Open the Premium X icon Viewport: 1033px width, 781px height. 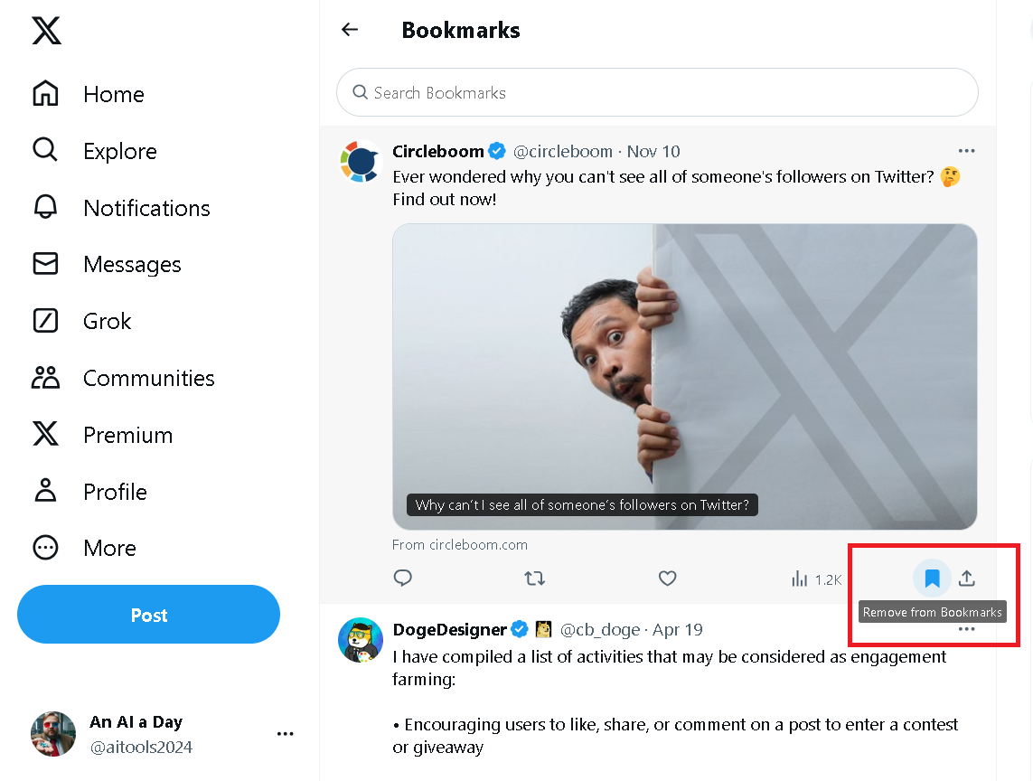click(x=46, y=434)
